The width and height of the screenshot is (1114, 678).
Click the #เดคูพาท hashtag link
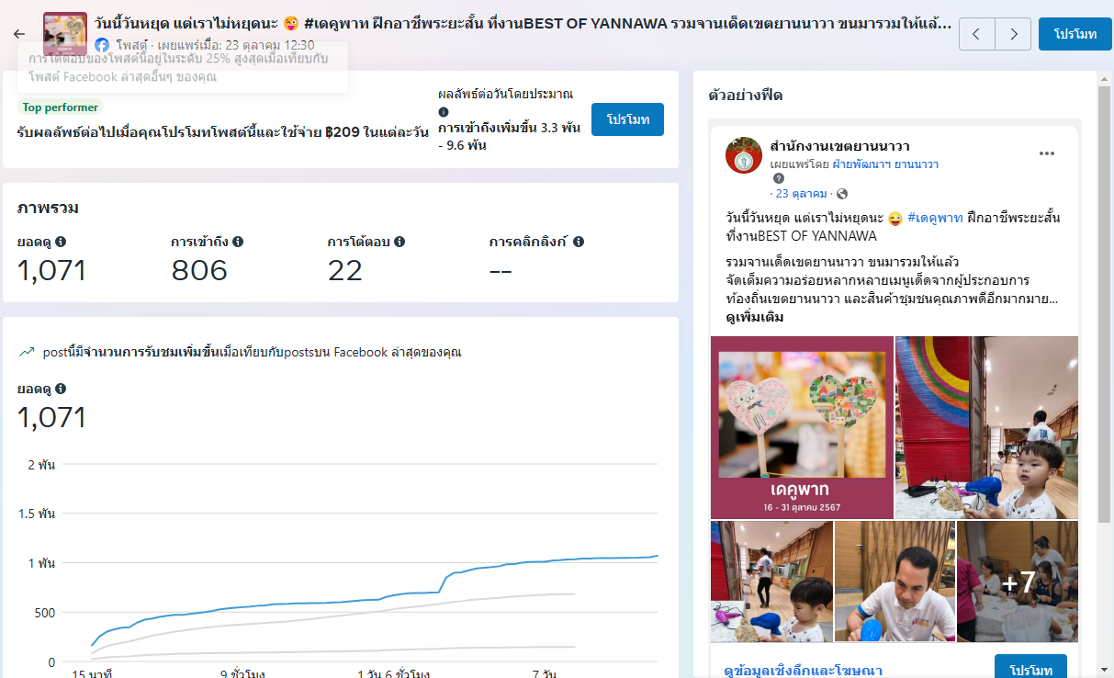(x=934, y=218)
